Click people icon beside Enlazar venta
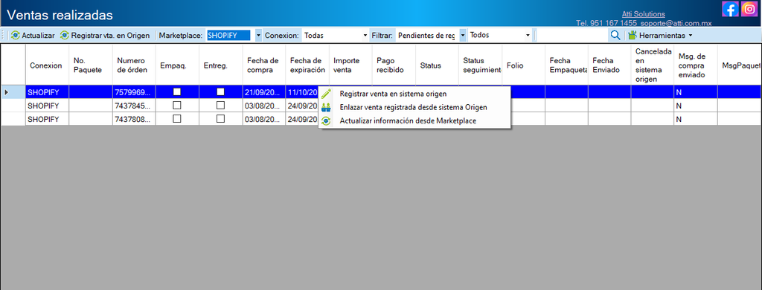 click(x=327, y=107)
